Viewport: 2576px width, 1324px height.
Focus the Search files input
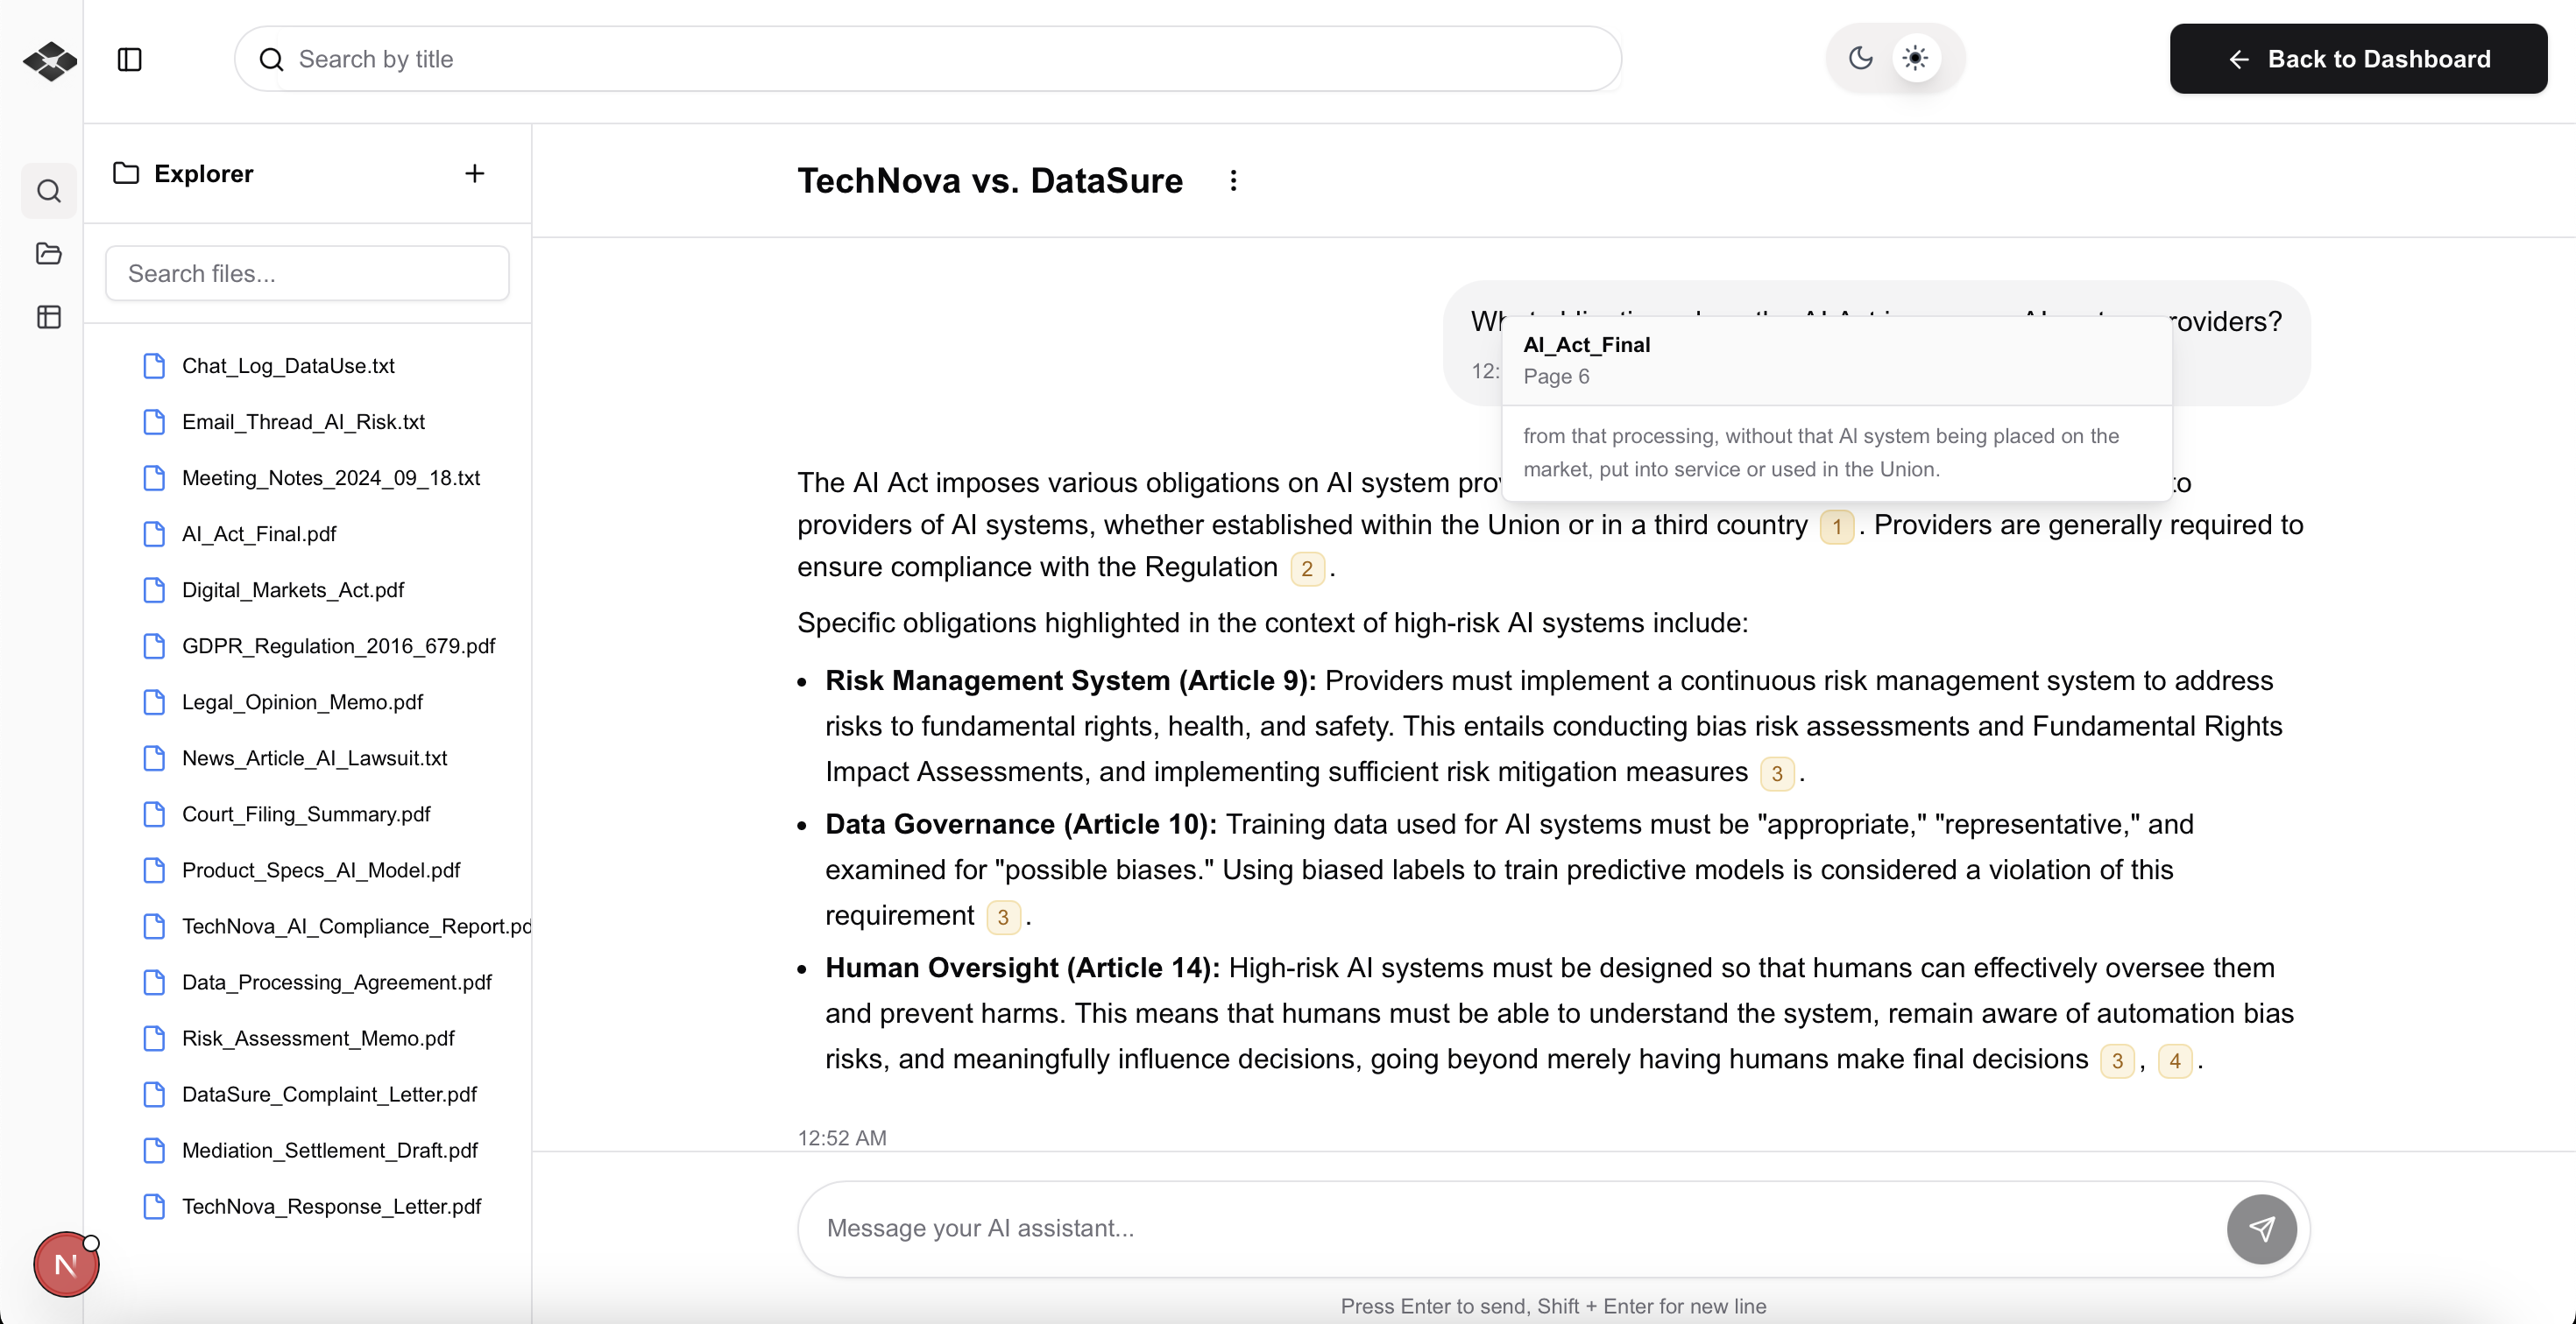click(307, 274)
